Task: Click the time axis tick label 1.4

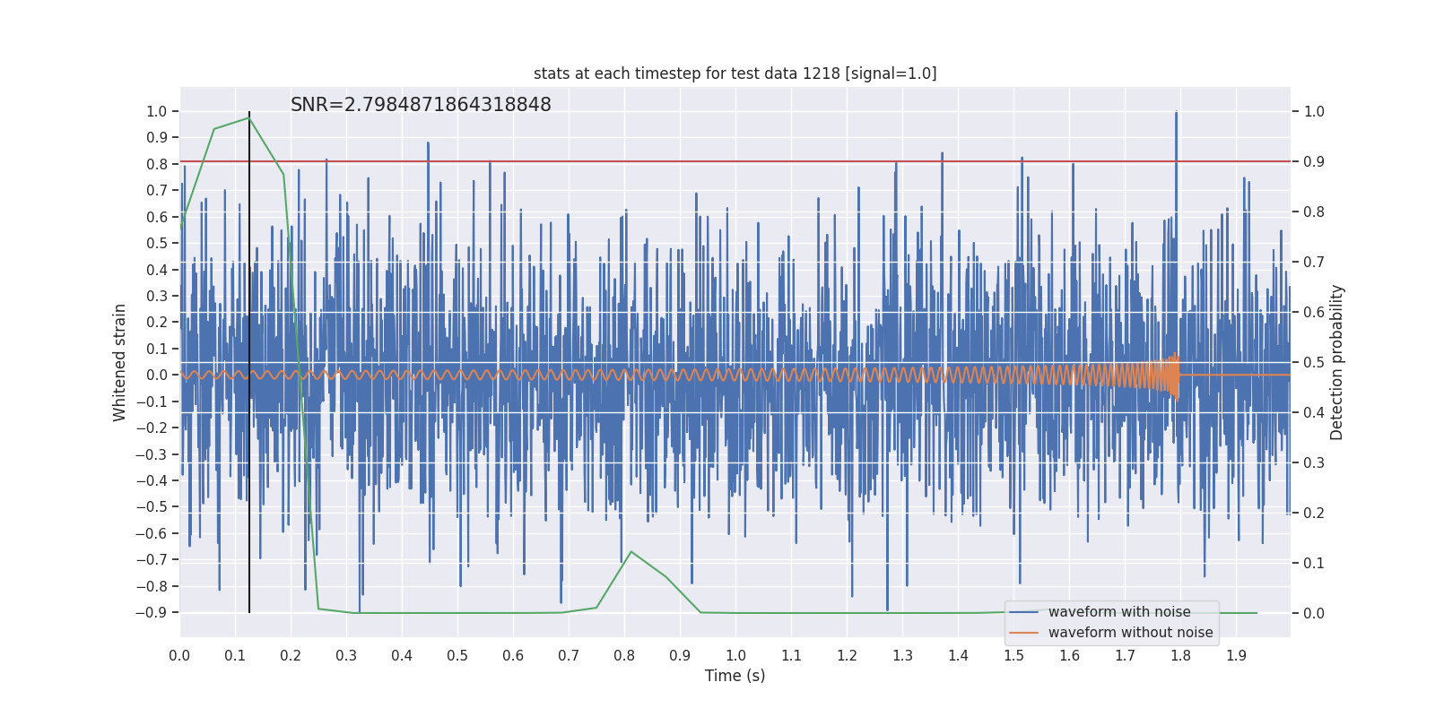Action: pos(958,656)
